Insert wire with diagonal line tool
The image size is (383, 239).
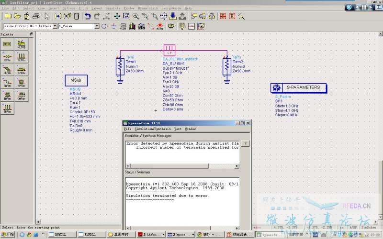pos(151,26)
